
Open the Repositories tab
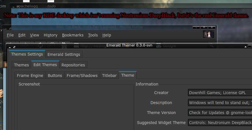pos(73,65)
